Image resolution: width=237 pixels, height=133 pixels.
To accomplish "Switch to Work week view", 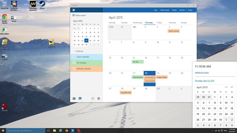I will point(164,10).
